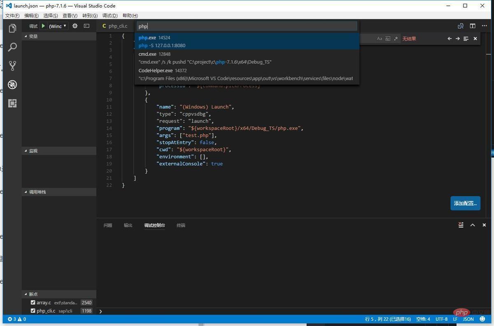
Task: Go to next match arrow in find widget
Action: pyautogui.click(x=457, y=39)
